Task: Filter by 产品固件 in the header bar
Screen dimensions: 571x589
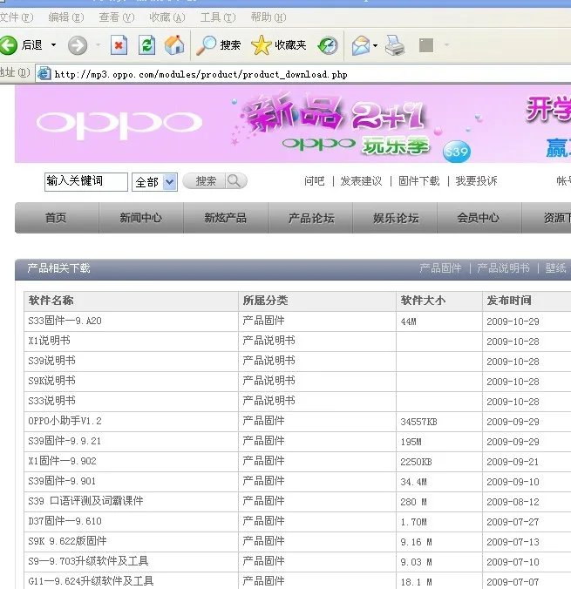Action: 440,268
